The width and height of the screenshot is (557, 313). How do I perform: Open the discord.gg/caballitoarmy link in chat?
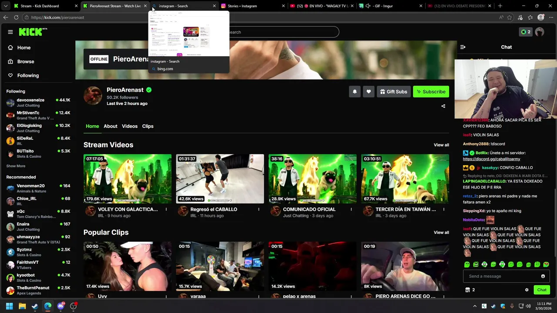(491, 159)
